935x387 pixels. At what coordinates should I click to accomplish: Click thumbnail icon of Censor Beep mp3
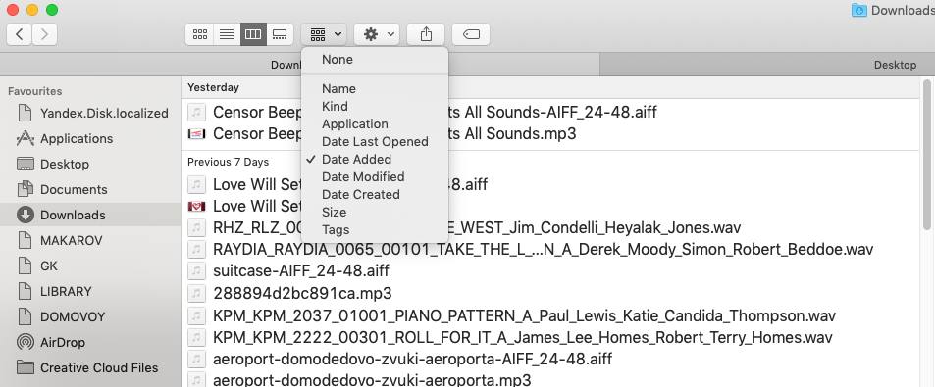click(196, 134)
